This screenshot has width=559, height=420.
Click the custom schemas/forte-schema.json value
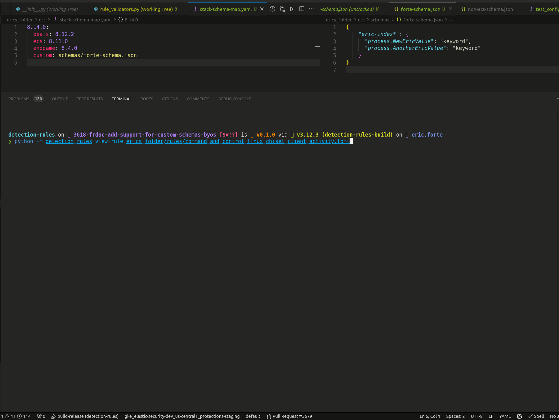(97, 55)
